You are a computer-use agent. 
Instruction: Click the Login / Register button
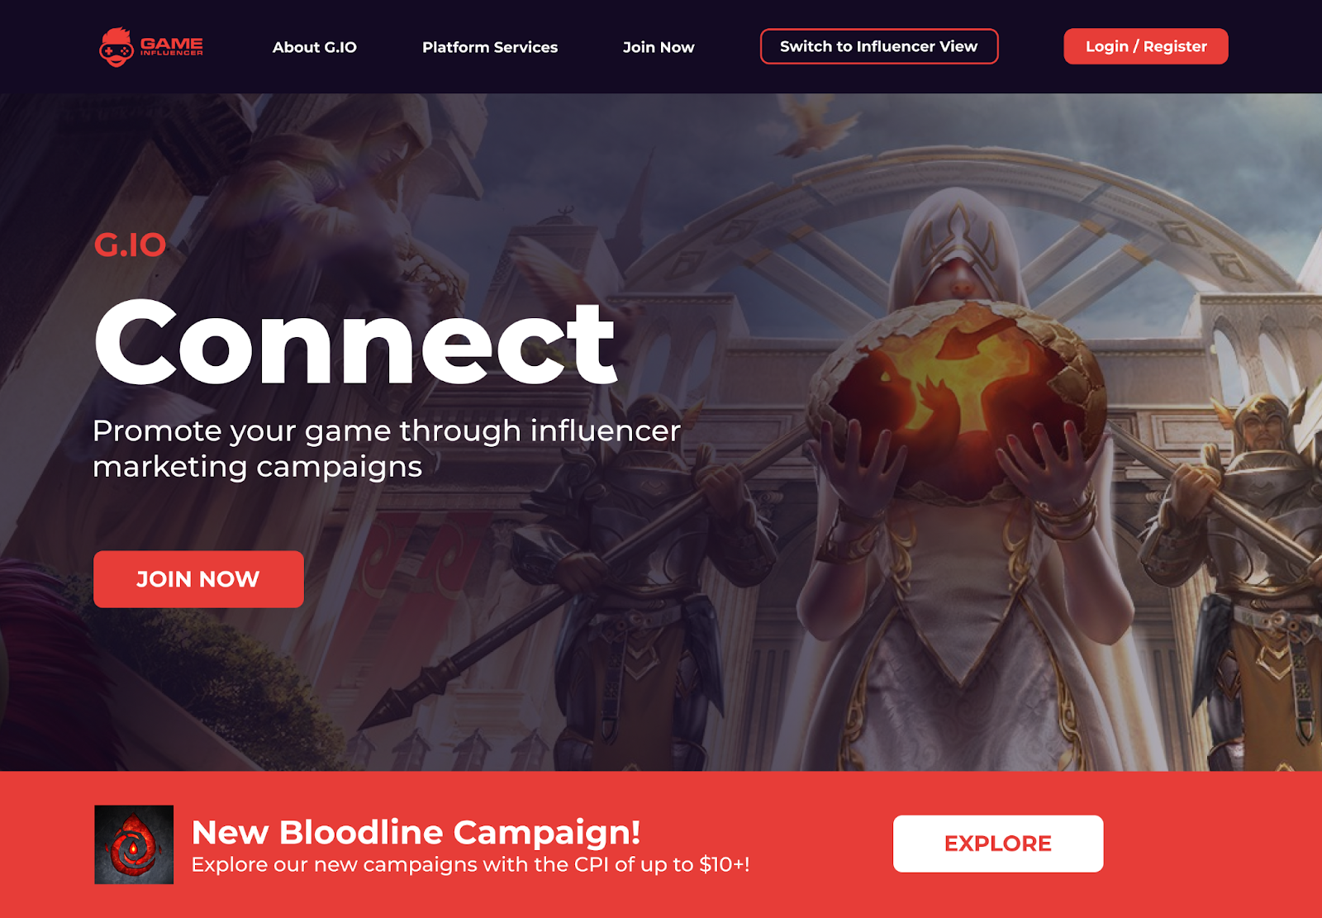[x=1146, y=46]
